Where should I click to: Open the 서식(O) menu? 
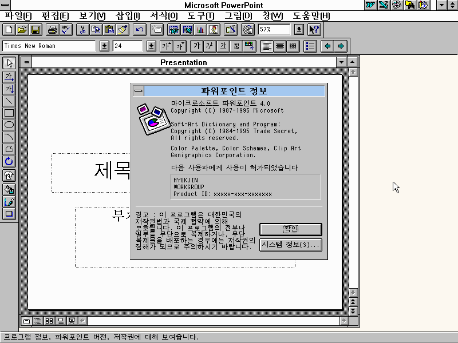tap(164, 16)
